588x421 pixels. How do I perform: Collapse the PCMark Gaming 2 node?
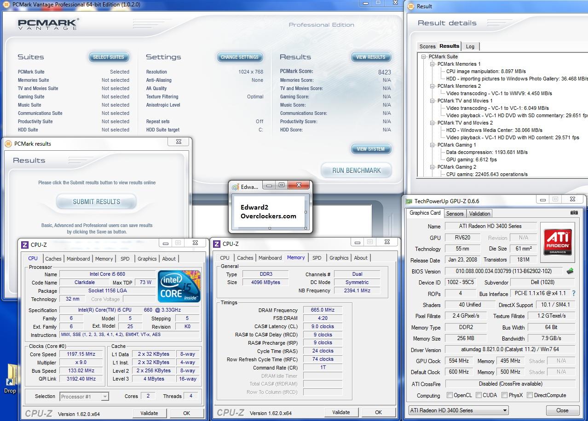point(432,167)
